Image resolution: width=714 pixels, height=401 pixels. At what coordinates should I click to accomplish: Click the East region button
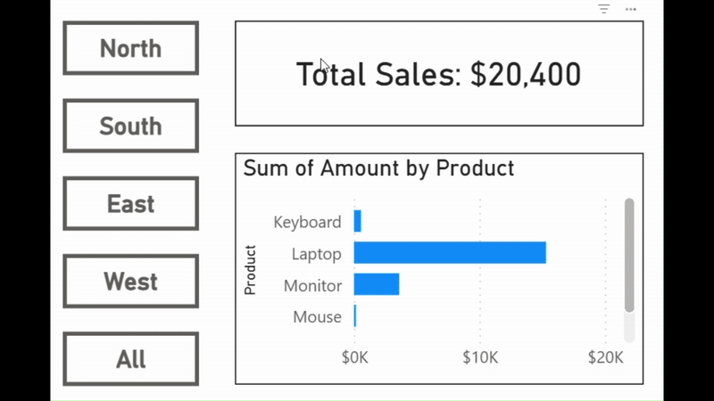point(130,204)
